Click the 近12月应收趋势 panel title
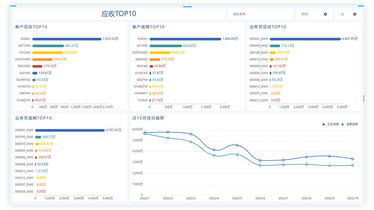 tap(148, 118)
